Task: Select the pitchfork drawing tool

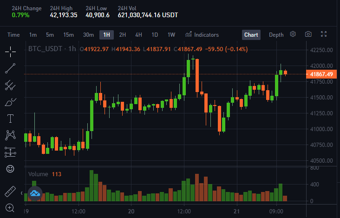Action: click(10, 85)
